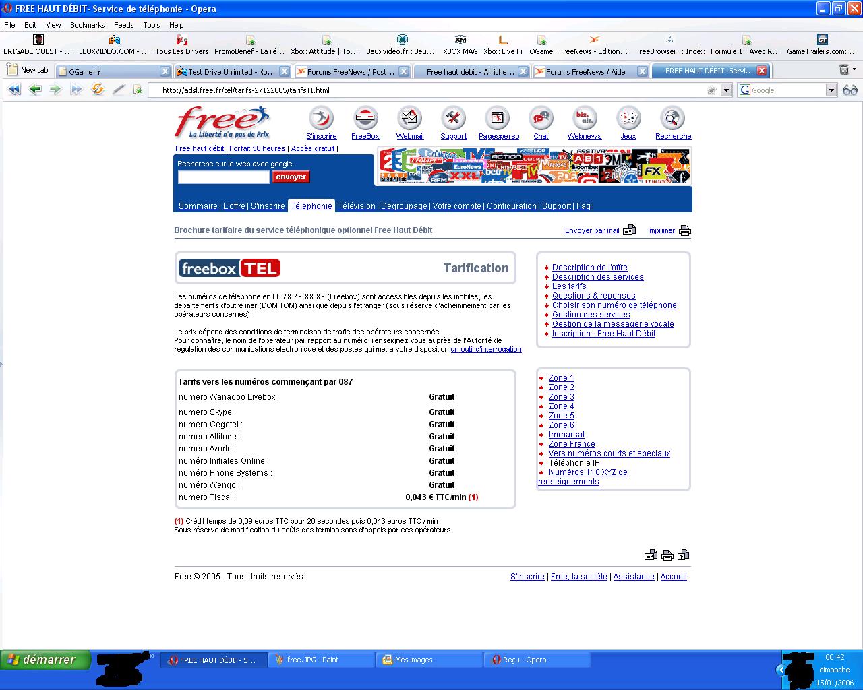The width and height of the screenshot is (863, 690).
Task: Open Mes images from the taskbar
Action: pyautogui.click(x=429, y=660)
